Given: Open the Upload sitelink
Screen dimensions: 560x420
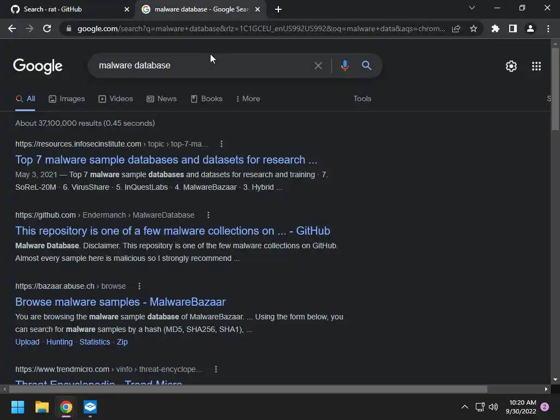Looking at the screenshot, I should [27, 342].
